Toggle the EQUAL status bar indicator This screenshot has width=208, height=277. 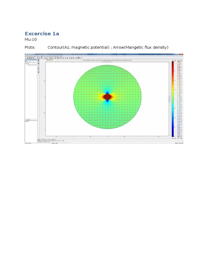(53, 143)
